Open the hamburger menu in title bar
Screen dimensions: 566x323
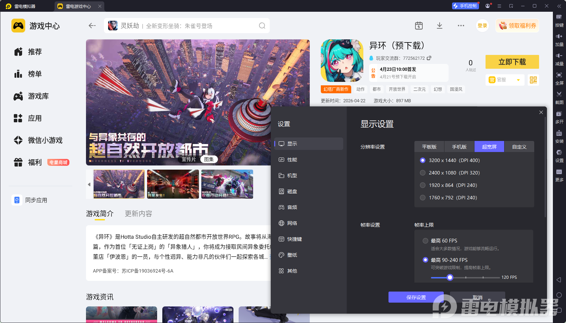pos(499,6)
